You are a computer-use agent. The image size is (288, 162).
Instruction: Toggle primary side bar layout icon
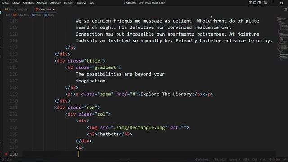click(x=250, y=3)
